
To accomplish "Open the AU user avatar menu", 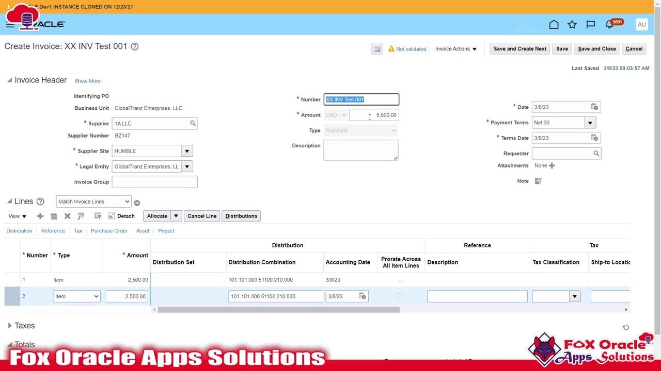I will [x=641, y=24].
